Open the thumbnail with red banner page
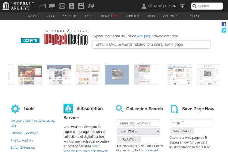 (x=146, y=75)
